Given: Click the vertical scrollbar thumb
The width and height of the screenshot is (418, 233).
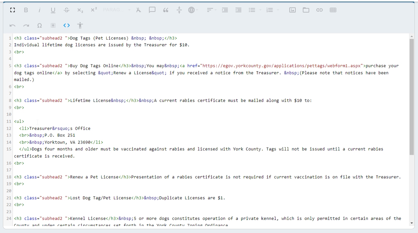Looking at the screenshot, I should click(x=412, y=97).
